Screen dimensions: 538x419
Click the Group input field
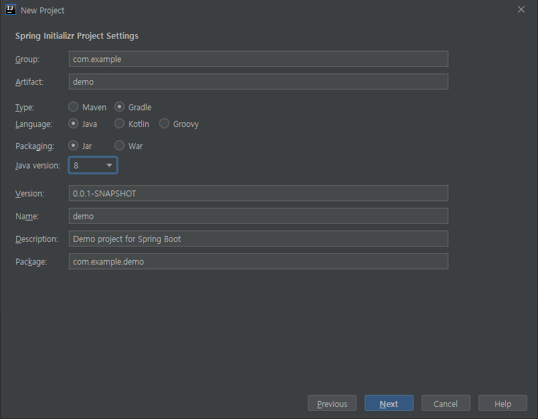[258, 59]
